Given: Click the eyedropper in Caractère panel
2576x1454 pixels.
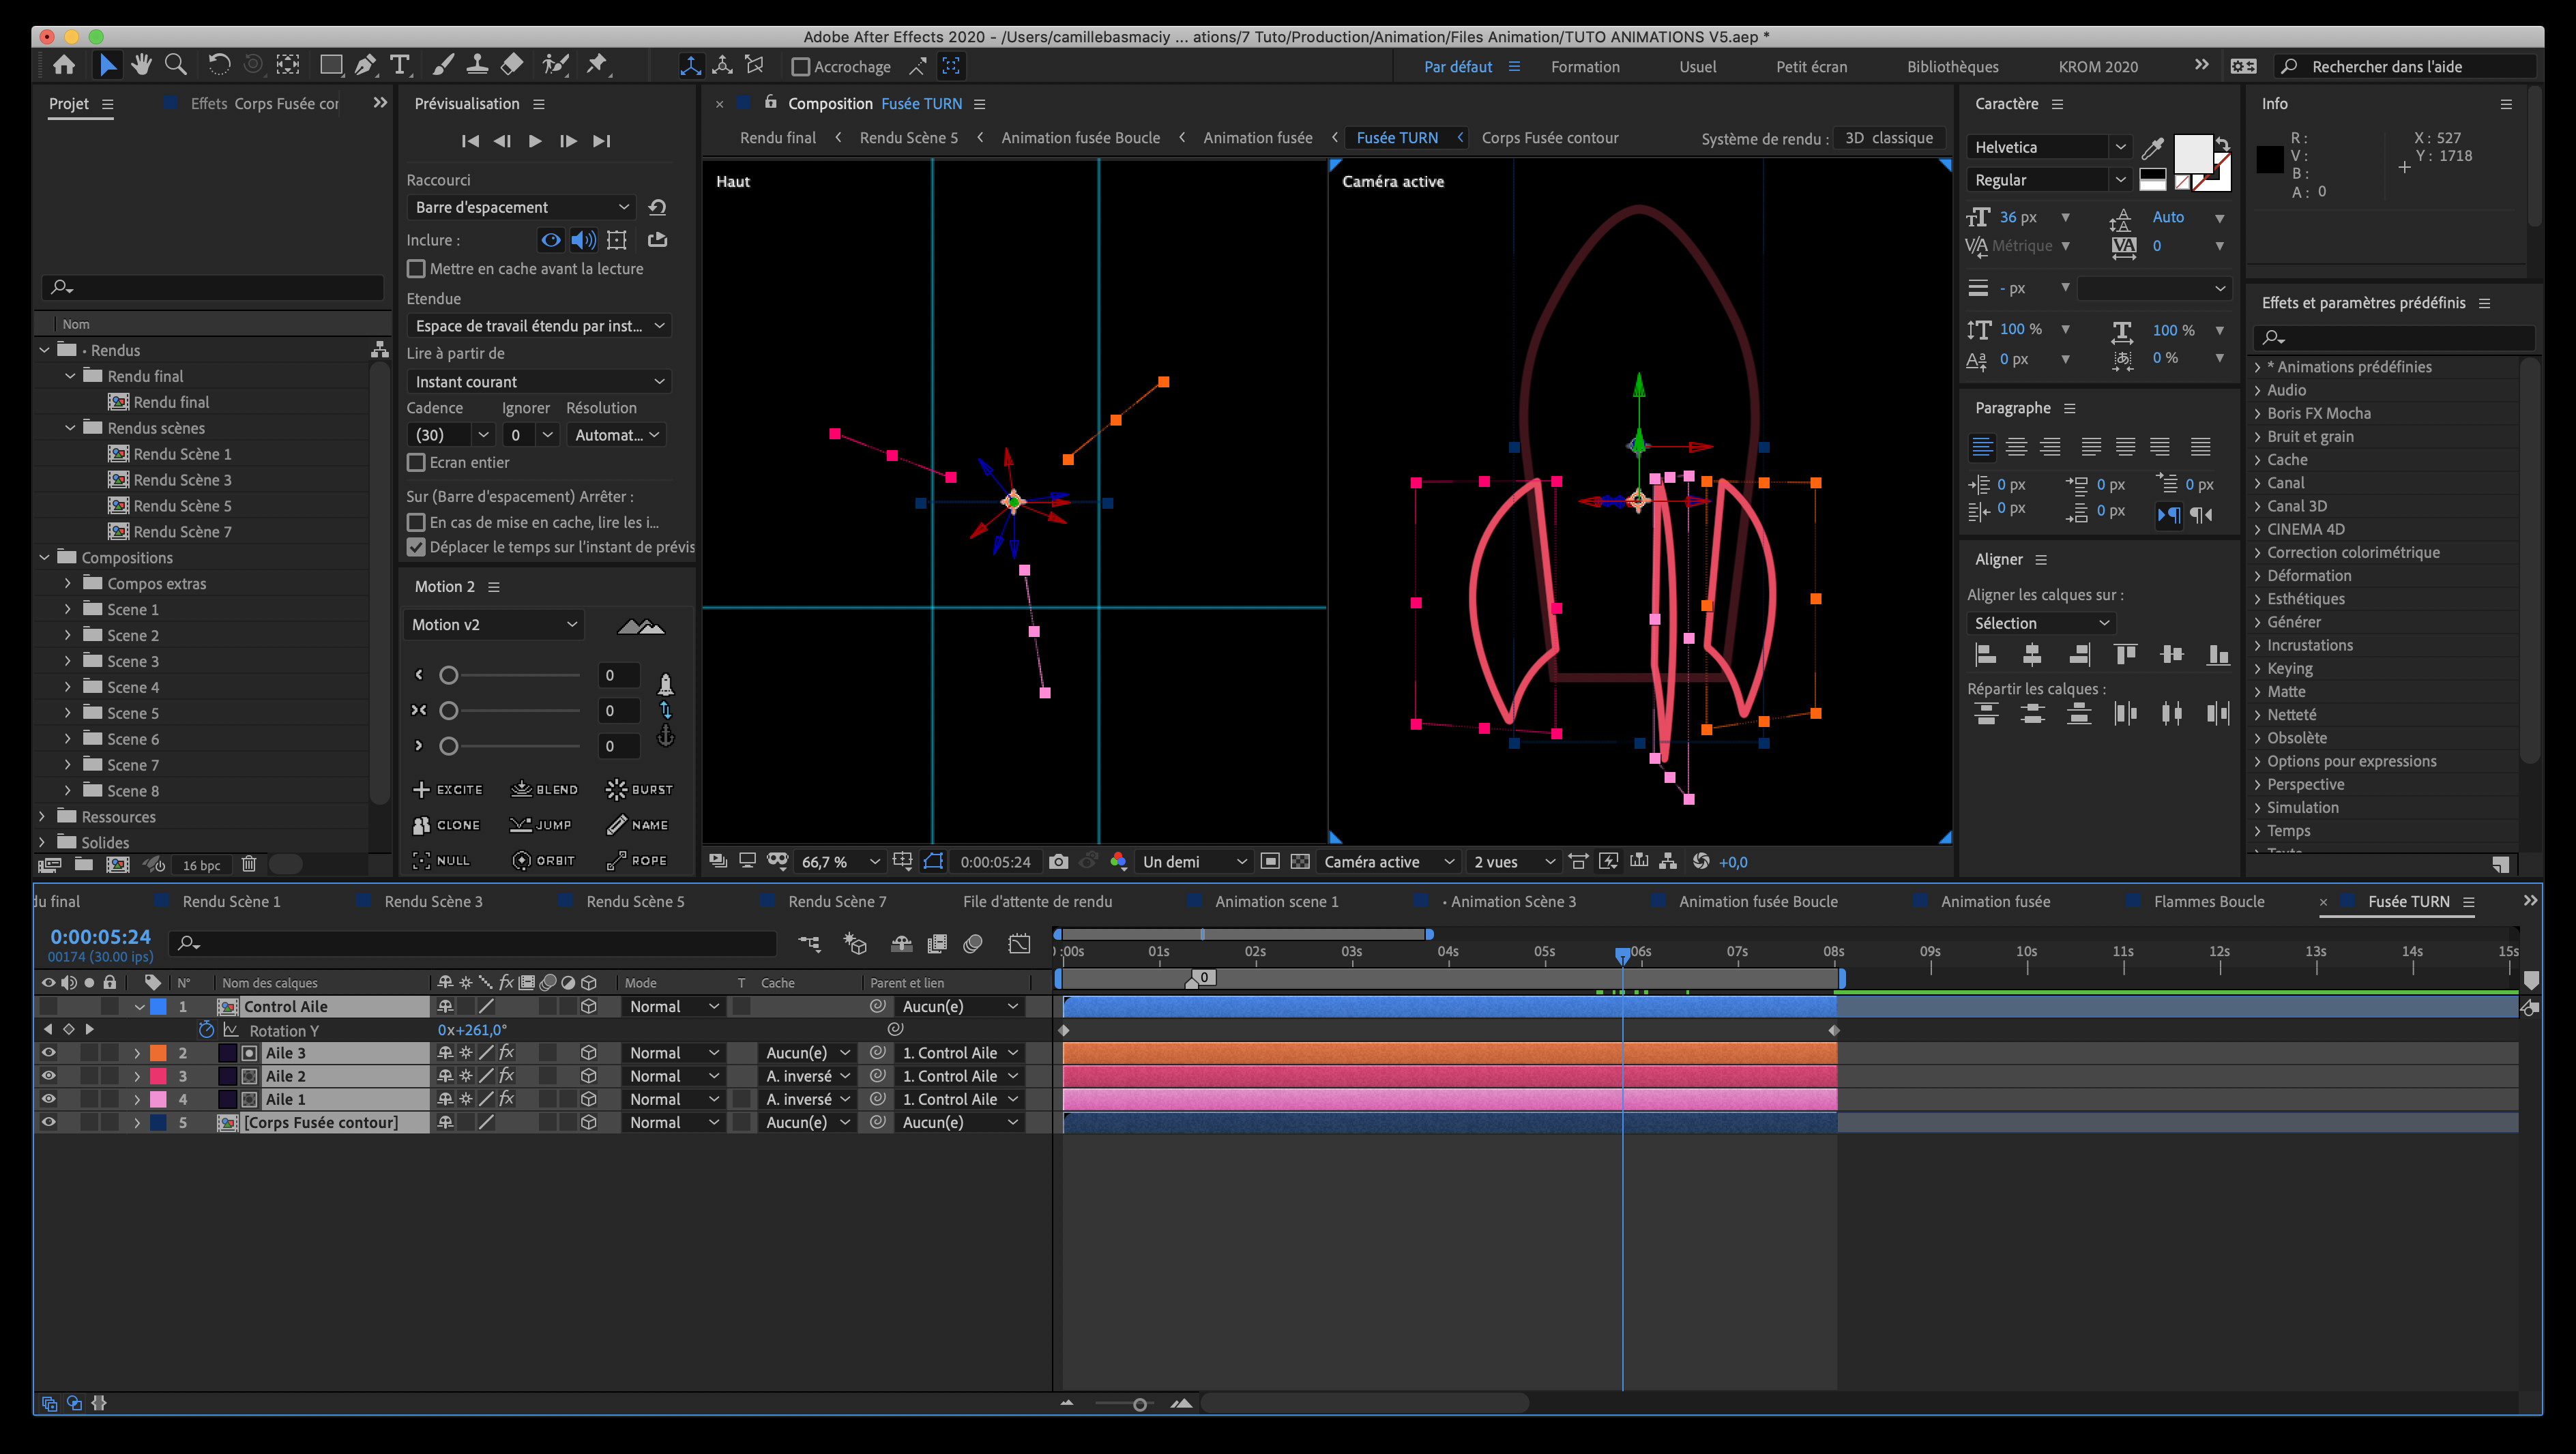Looking at the screenshot, I should [x=2153, y=148].
